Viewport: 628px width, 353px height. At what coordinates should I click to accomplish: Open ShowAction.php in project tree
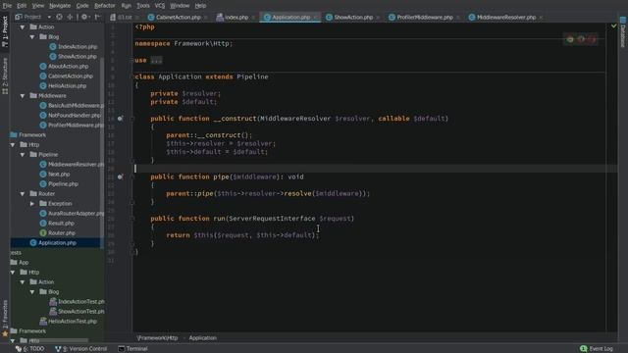[74, 57]
